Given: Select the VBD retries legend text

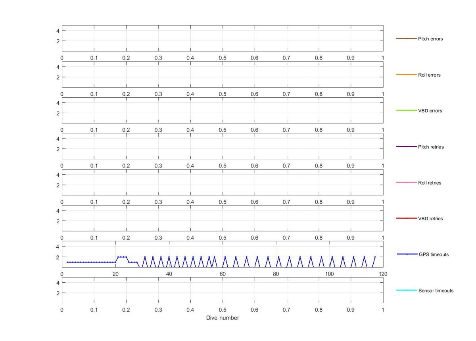Looking at the screenshot, I should pos(430,219).
